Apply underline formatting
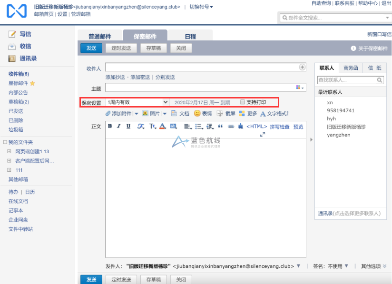This screenshot has width=392, height=284. pyautogui.click(x=128, y=126)
